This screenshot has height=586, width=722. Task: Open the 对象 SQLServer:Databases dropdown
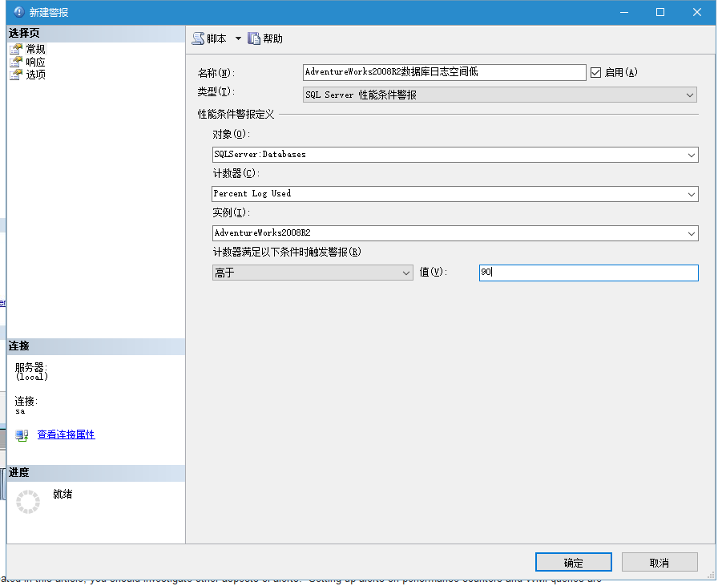pyautogui.click(x=454, y=155)
